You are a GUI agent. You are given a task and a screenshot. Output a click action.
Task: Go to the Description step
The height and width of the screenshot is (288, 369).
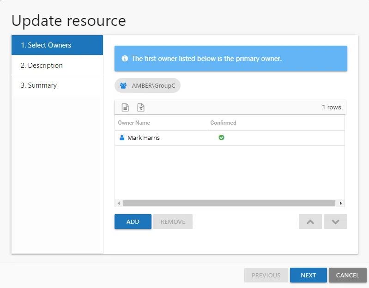pos(57,66)
